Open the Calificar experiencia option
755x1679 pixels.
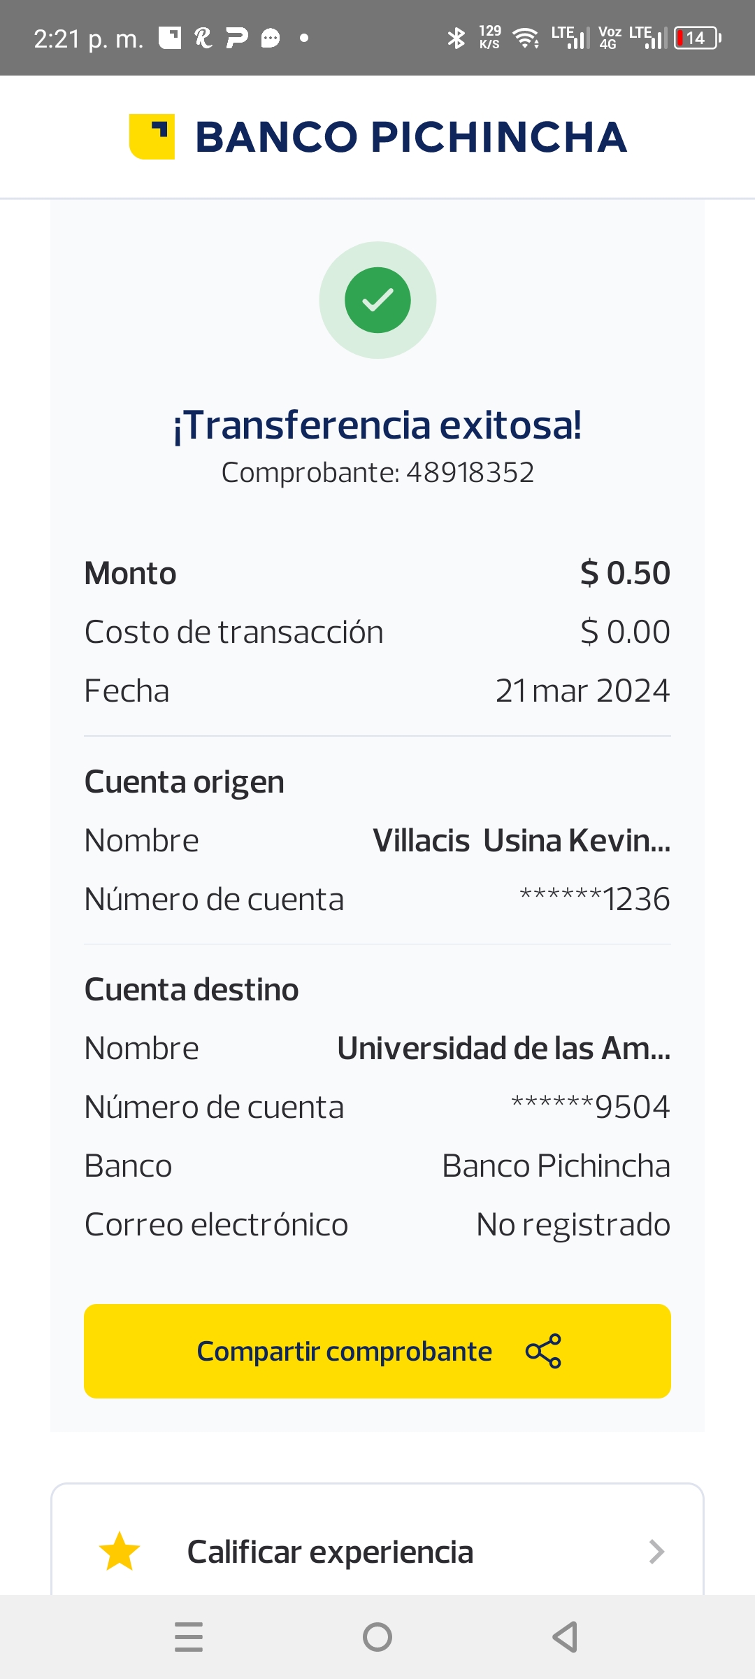pos(330,1552)
